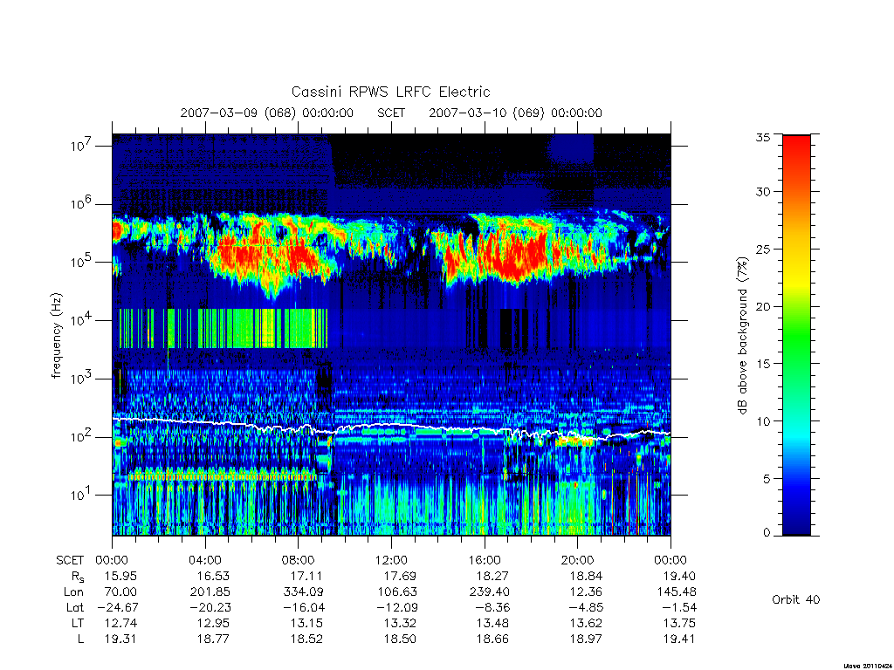The height and width of the screenshot is (670, 894).
Task: Click the colorbar tick labeled 25
Action: click(763, 250)
